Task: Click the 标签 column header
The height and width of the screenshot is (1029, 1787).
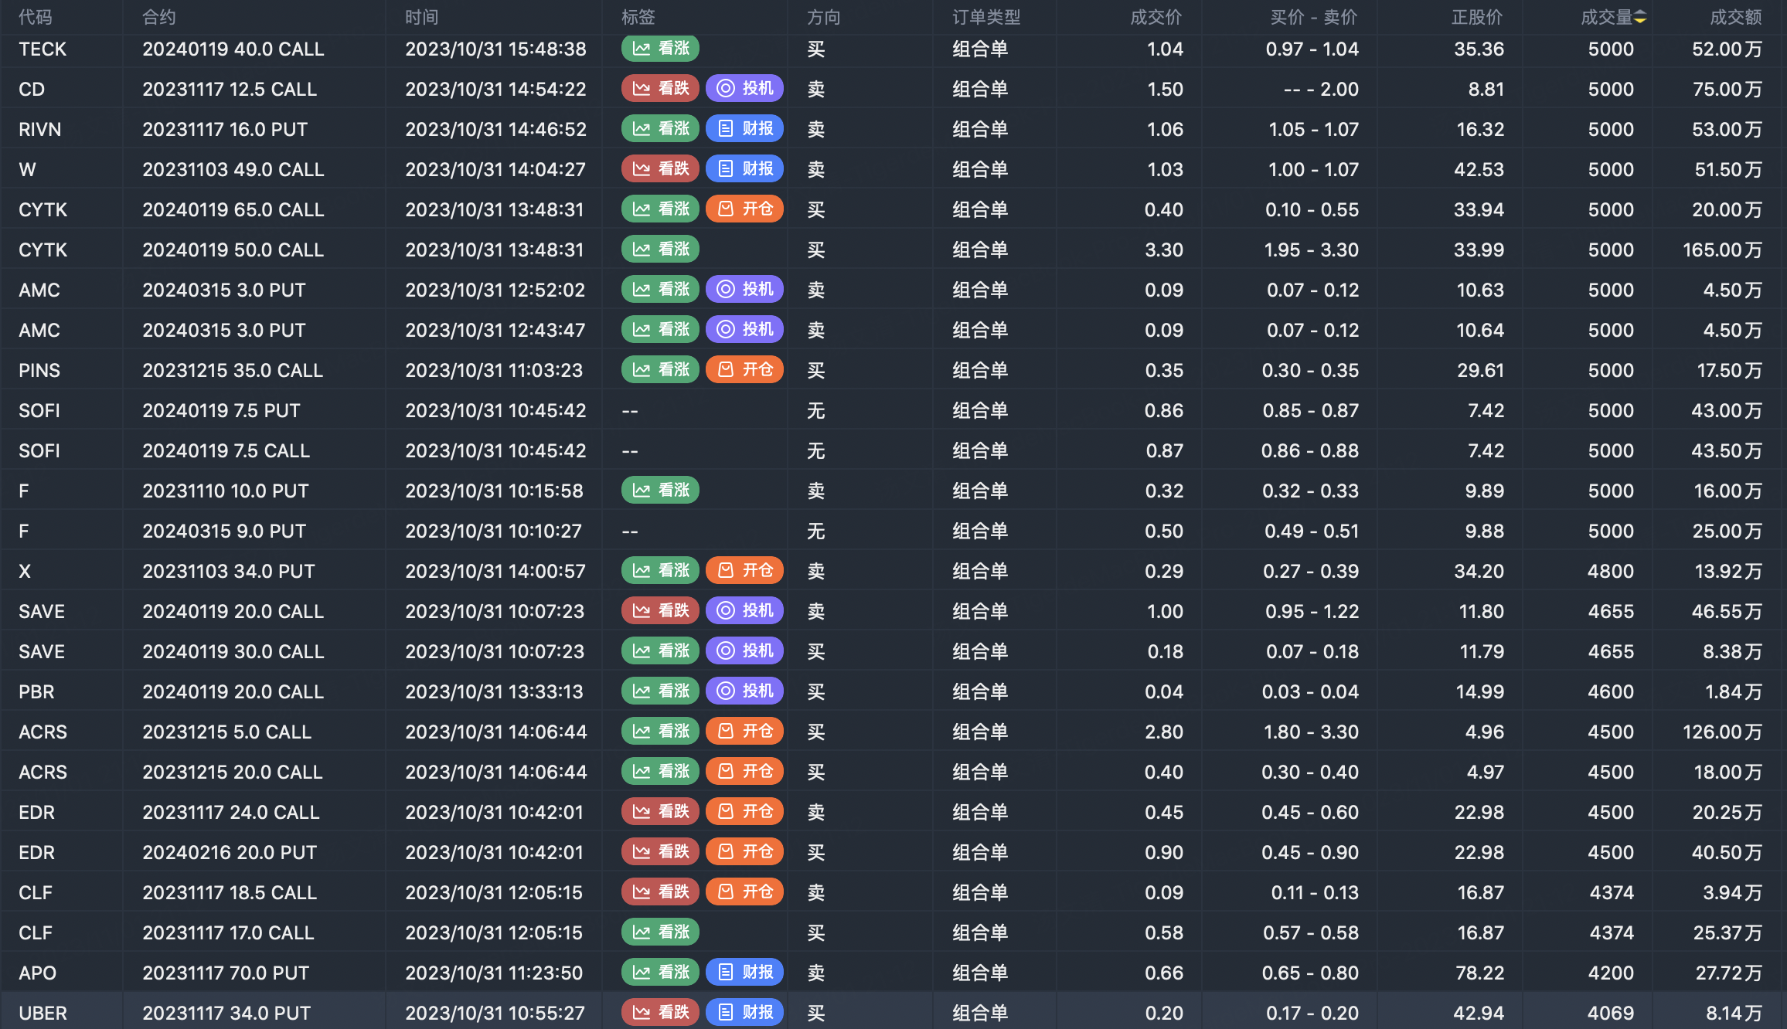Action: coord(638,17)
